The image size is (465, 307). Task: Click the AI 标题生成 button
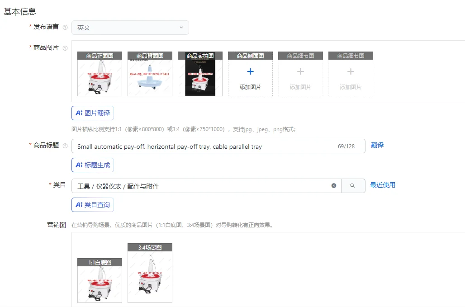pyautogui.click(x=93, y=165)
